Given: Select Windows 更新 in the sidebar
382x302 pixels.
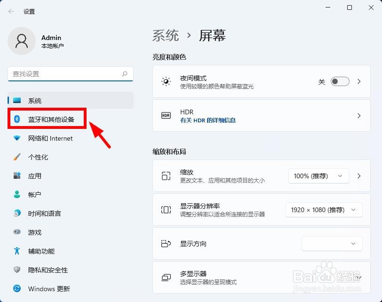Looking at the screenshot, I should (x=71, y=289).
